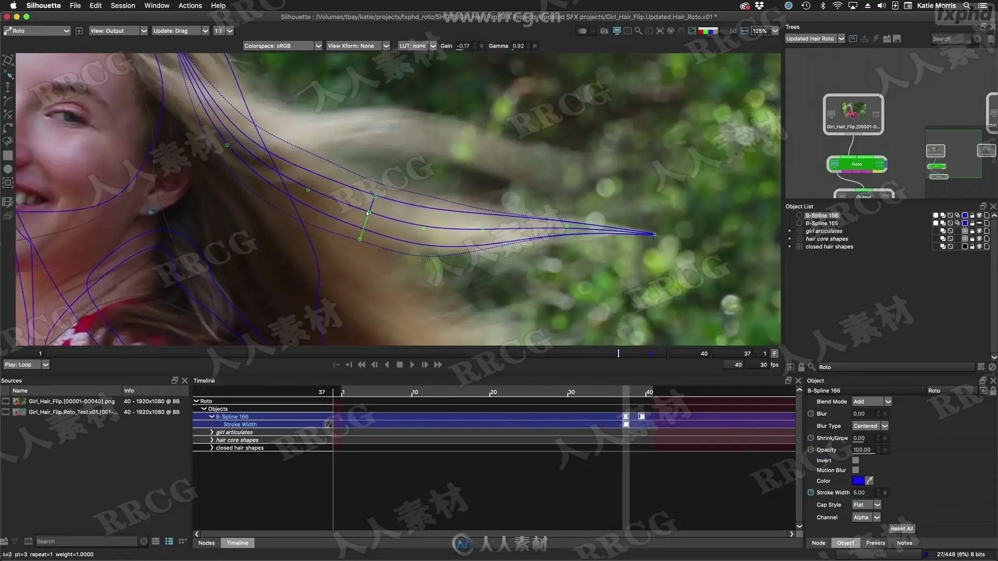Image resolution: width=998 pixels, height=561 pixels.
Task: Click the magnifier zoom icon in viewer toolbar
Action: click(638, 31)
